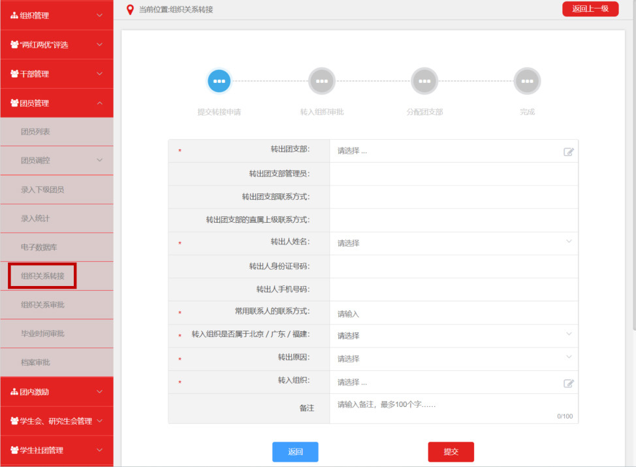Click the edit icon in 转出团支部 field
This screenshot has height=467, width=636.
(x=568, y=152)
